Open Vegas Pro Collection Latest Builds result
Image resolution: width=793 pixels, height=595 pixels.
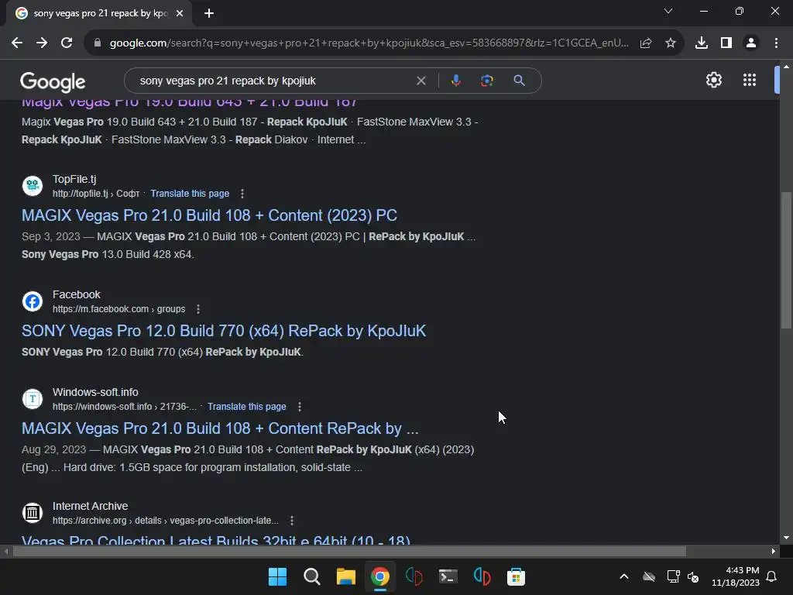216,540
